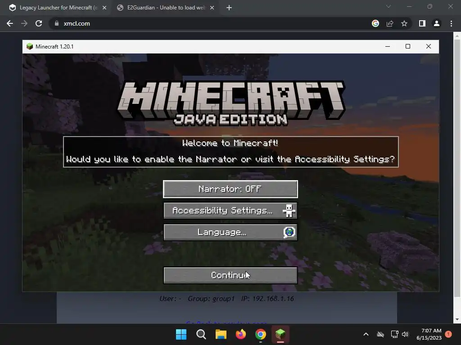461x345 pixels.
Task: Open Accessibility Settings in Minecraft
Action: click(x=230, y=211)
